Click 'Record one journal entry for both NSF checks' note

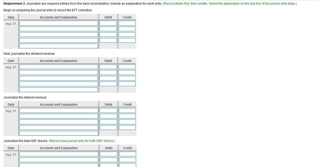tap(82, 141)
